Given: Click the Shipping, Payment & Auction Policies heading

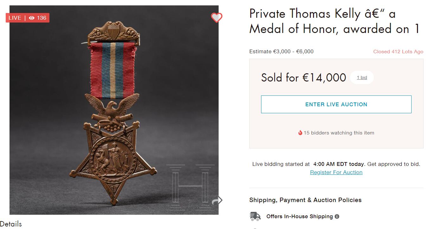Looking at the screenshot, I should pyautogui.click(x=305, y=200).
